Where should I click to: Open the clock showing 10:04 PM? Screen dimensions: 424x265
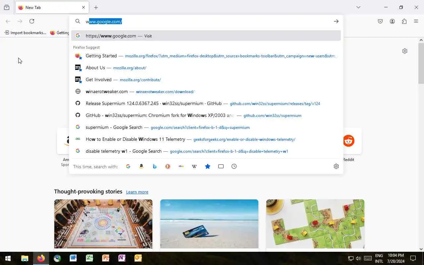[x=396, y=258]
